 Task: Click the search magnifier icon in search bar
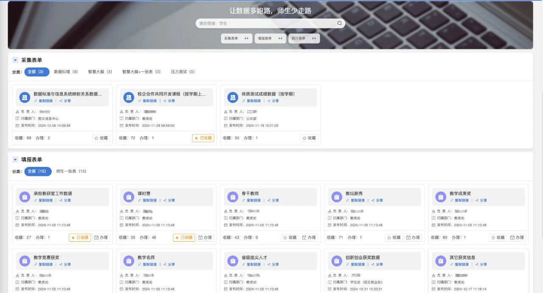click(339, 23)
